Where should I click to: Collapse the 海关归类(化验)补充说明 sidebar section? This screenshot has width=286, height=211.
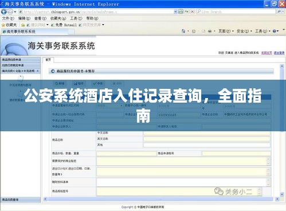[21, 71]
